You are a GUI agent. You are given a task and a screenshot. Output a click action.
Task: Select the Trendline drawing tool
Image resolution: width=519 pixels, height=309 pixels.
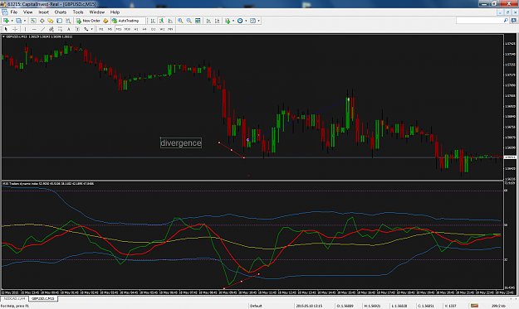pos(42,29)
